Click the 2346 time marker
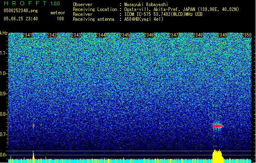256x163 pixels. 149,35
